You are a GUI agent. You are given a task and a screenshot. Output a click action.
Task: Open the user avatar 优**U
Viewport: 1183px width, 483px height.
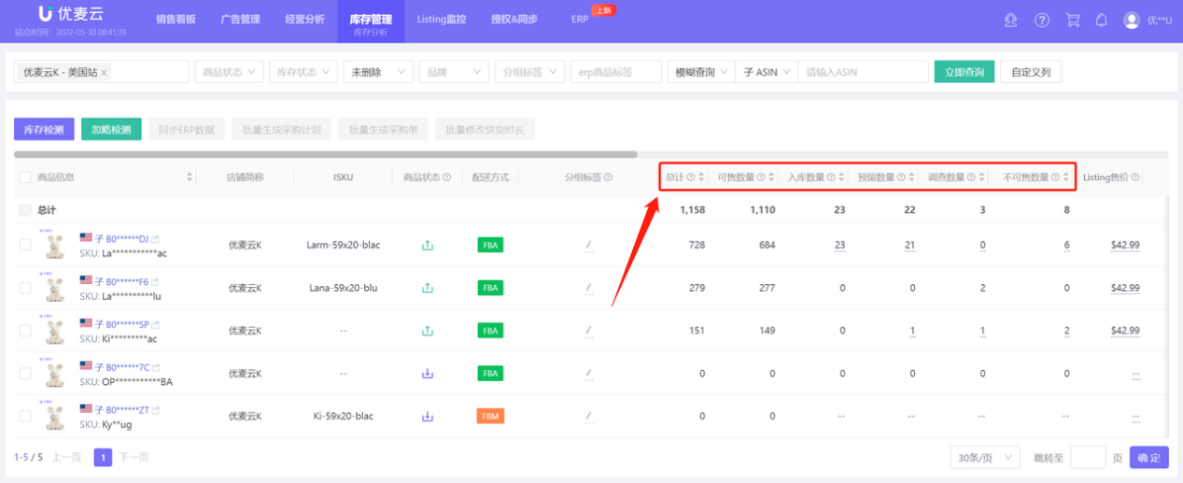click(x=1148, y=20)
